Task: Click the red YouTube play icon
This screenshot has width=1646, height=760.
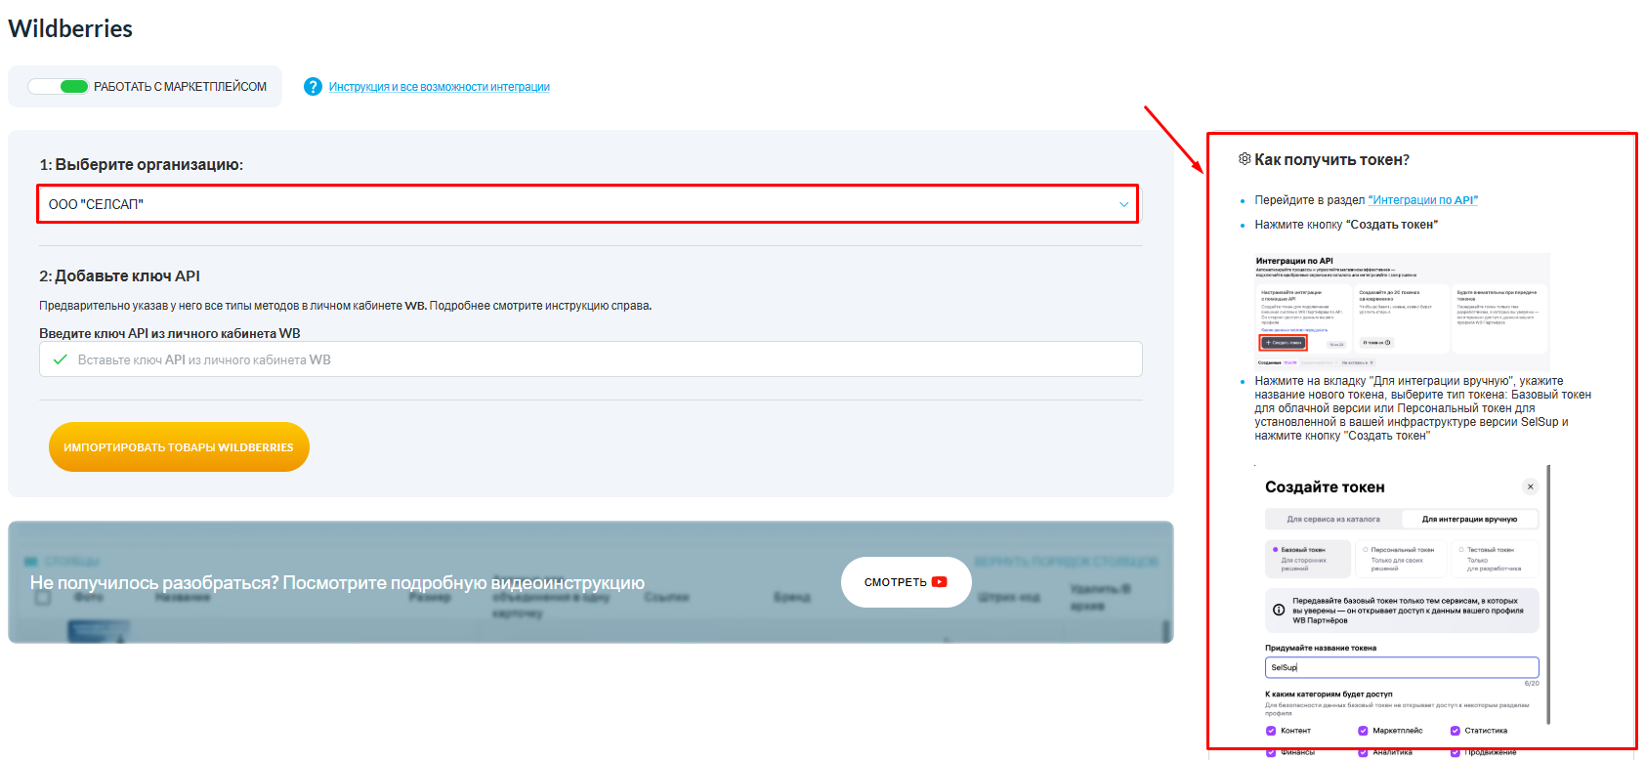Action: [940, 582]
